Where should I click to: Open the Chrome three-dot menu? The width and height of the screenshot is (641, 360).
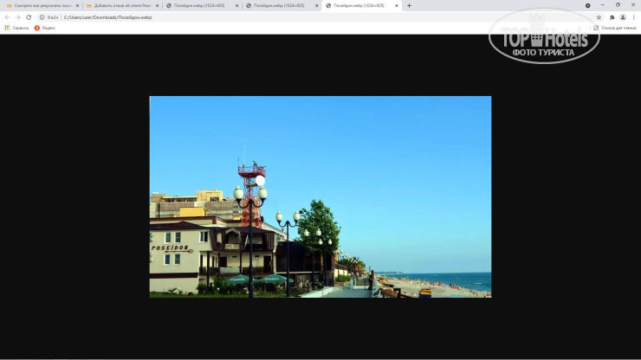tap(634, 17)
